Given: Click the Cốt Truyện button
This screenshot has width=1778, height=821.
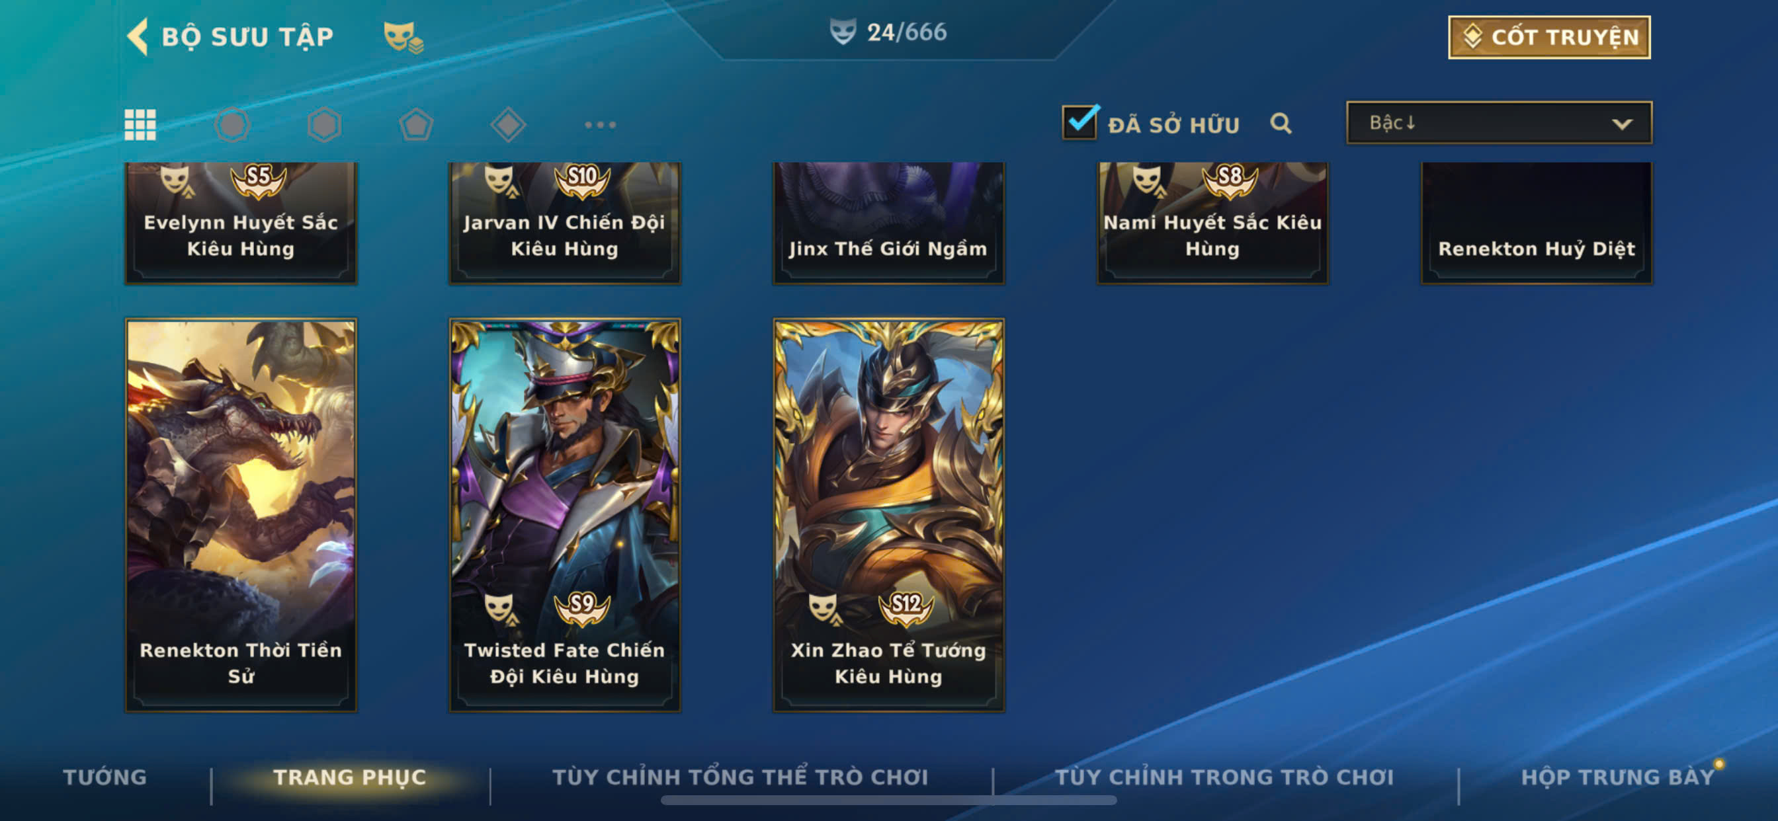Looking at the screenshot, I should tap(1549, 37).
